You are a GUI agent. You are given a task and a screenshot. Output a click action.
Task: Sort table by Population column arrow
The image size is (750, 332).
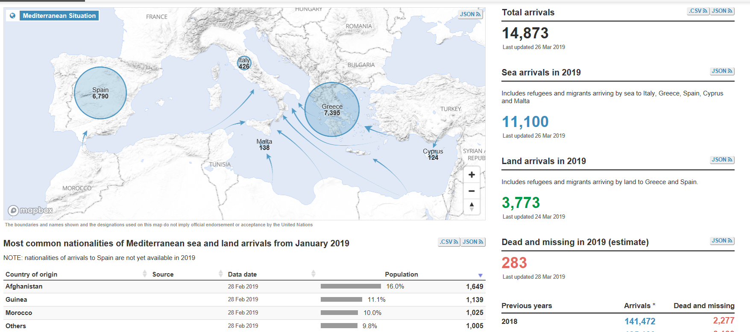point(480,275)
